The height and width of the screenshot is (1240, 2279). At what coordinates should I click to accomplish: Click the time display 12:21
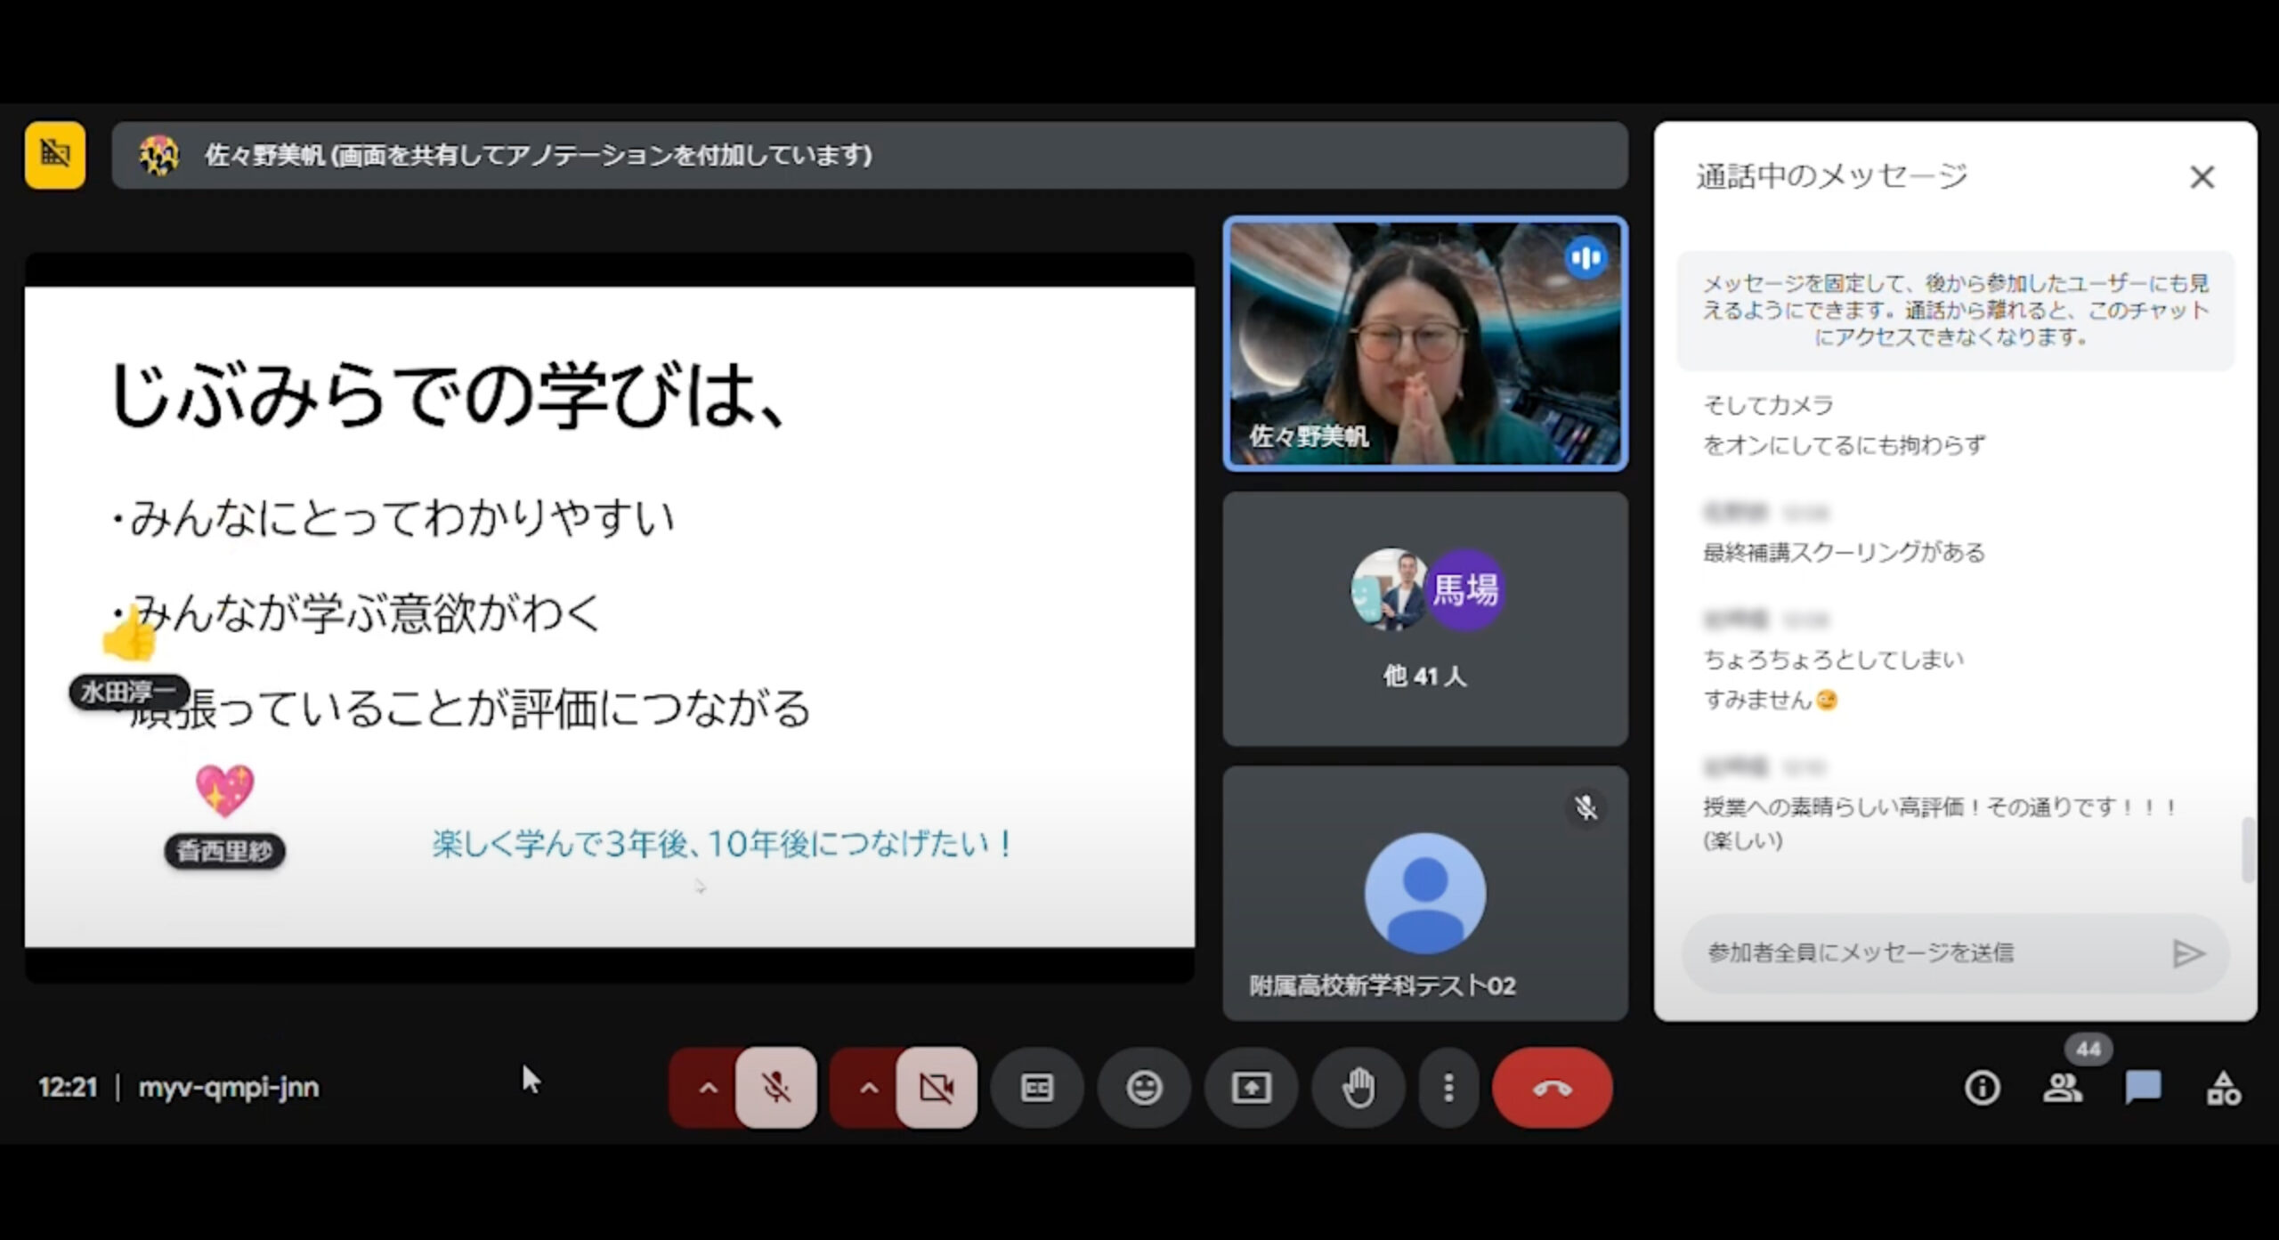(68, 1087)
